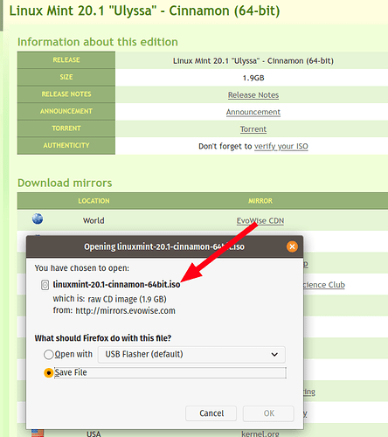
Task: Click the EvoWise CDN mirror link
Action: tap(260, 221)
